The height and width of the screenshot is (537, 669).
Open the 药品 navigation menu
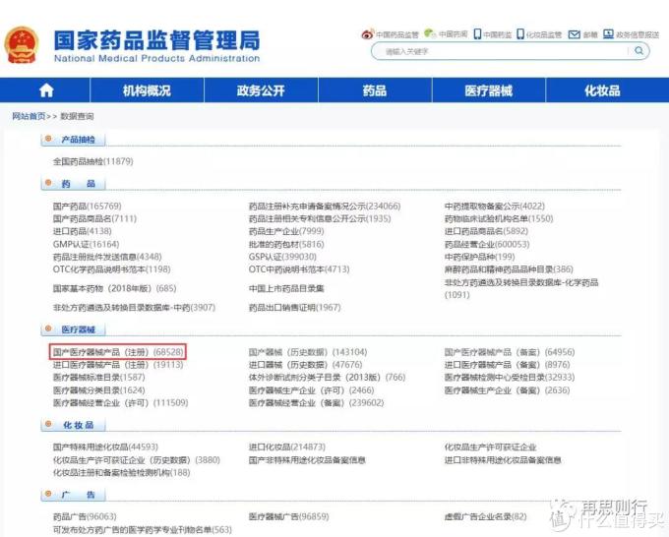375,90
